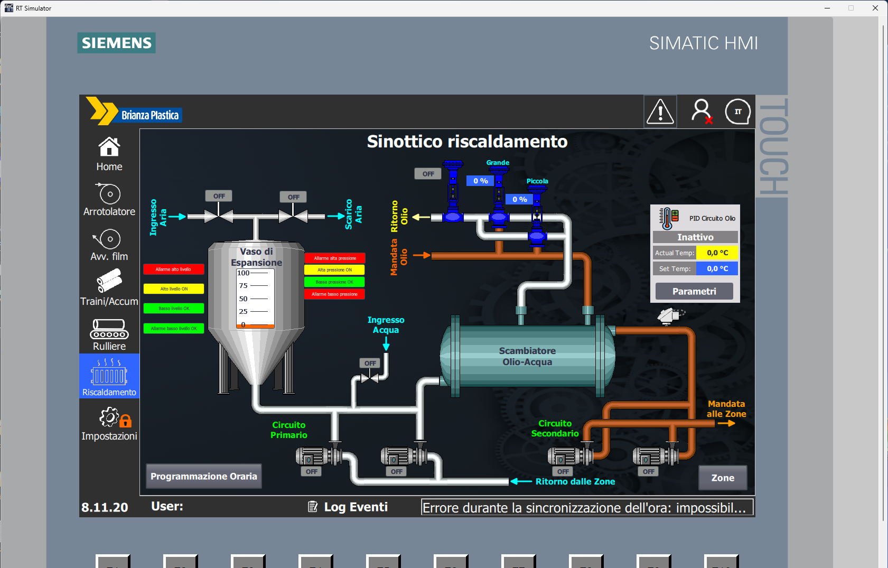Image resolution: width=888 pixels, height=568 pixels.
Task: Open the Zone page button
Action: 723,478
